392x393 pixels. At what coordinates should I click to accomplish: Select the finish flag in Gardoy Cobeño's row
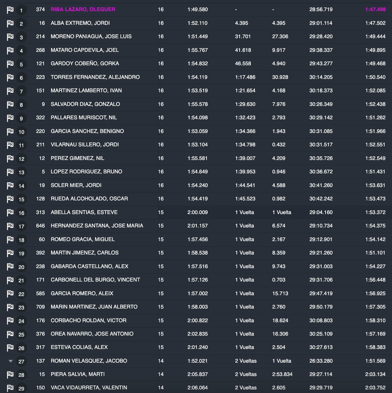pyautogui.click(x=10, y=64)
